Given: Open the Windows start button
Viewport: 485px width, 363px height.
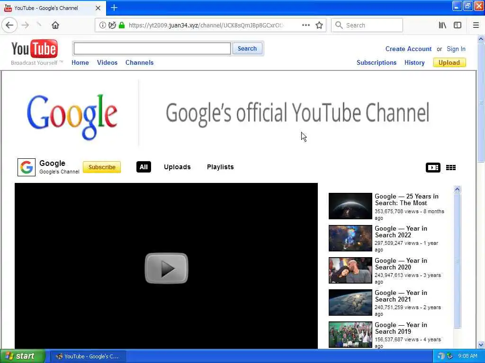Looking at the screenshot, I should tap(22, 356).
